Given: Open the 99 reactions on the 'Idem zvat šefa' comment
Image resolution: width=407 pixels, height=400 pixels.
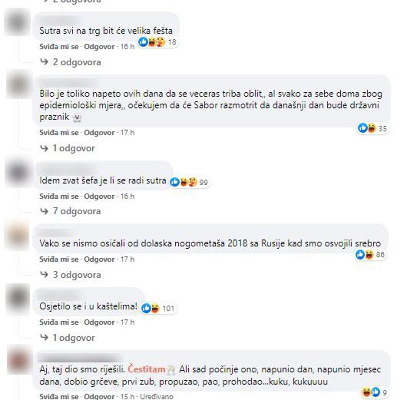Looking at the screenshot, I should (x=189, y=182).
